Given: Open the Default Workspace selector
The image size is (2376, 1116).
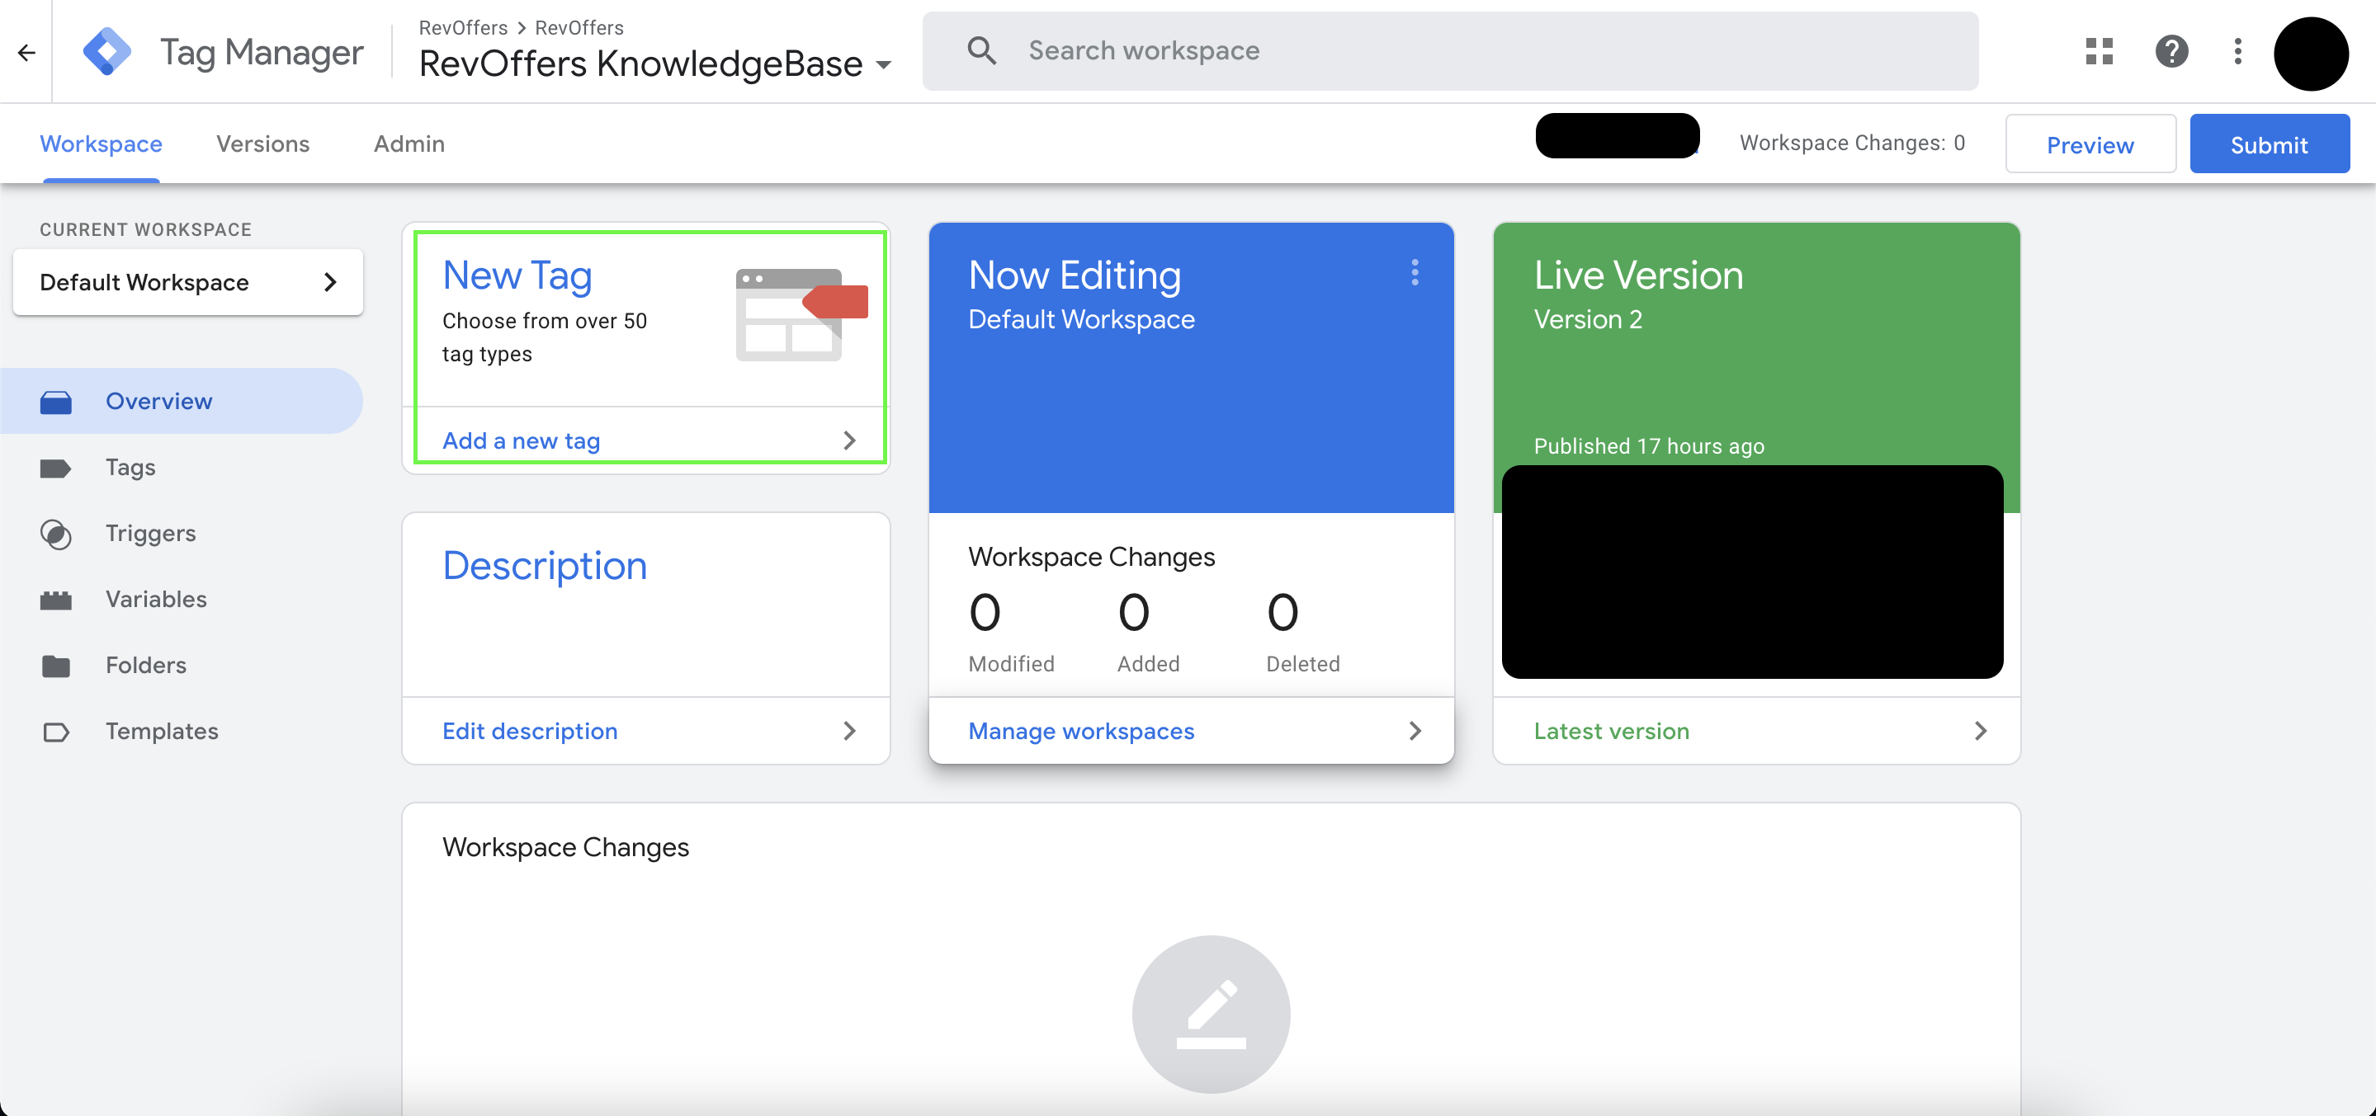Looking at the screenshot, I should point(188,282).
